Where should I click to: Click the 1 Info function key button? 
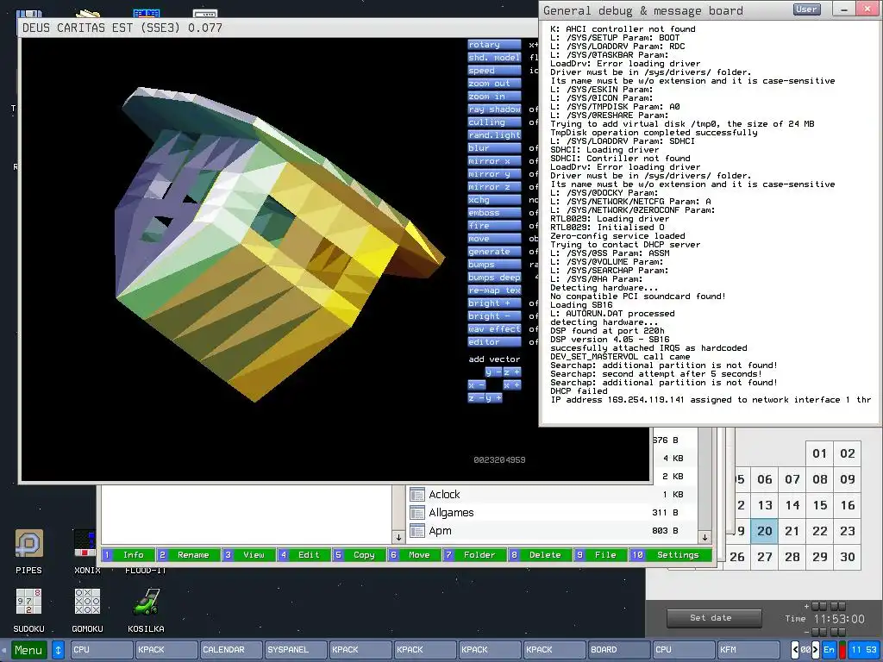click(x=128, y=555)
